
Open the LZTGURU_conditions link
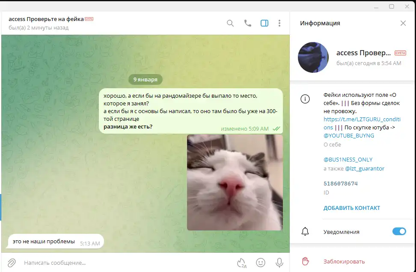point(356,120)
